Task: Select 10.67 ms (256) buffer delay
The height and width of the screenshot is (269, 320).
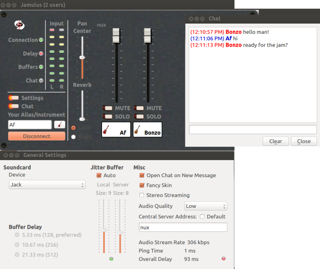Action: pyautogui.click(x=17, y=245)
